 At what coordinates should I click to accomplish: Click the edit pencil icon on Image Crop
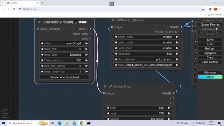tap(111, 86)
